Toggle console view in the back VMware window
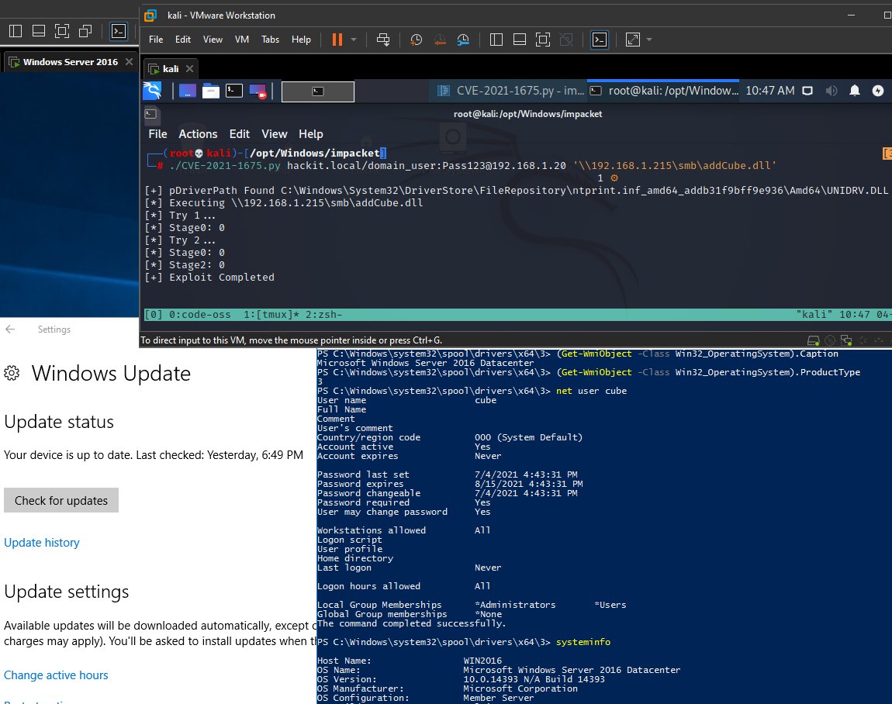The height and width of the screenshot is (704, 892). click(119, 31)
